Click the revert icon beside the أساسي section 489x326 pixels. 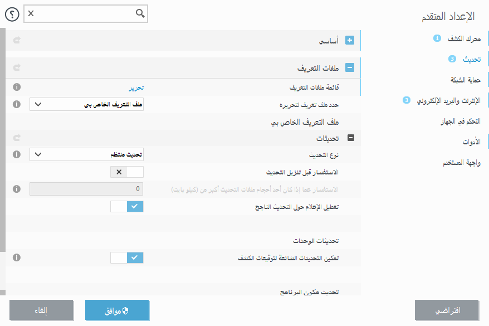coord(16,40)
